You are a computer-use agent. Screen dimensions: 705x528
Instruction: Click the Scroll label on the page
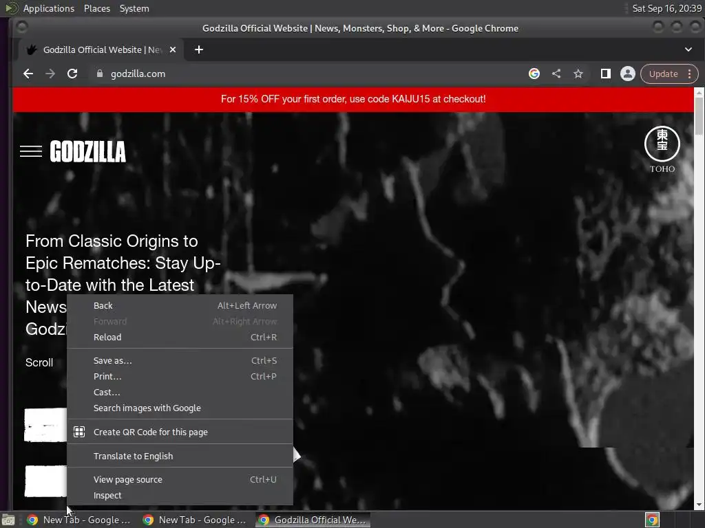coord(39,362)
